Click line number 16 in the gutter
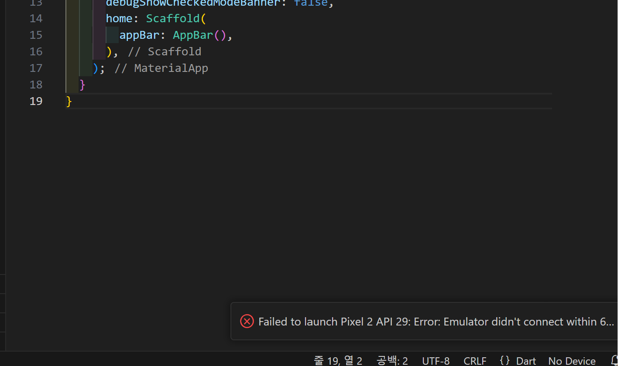The width and height of the screenshot is (618, 366). (x=36, y=51)
